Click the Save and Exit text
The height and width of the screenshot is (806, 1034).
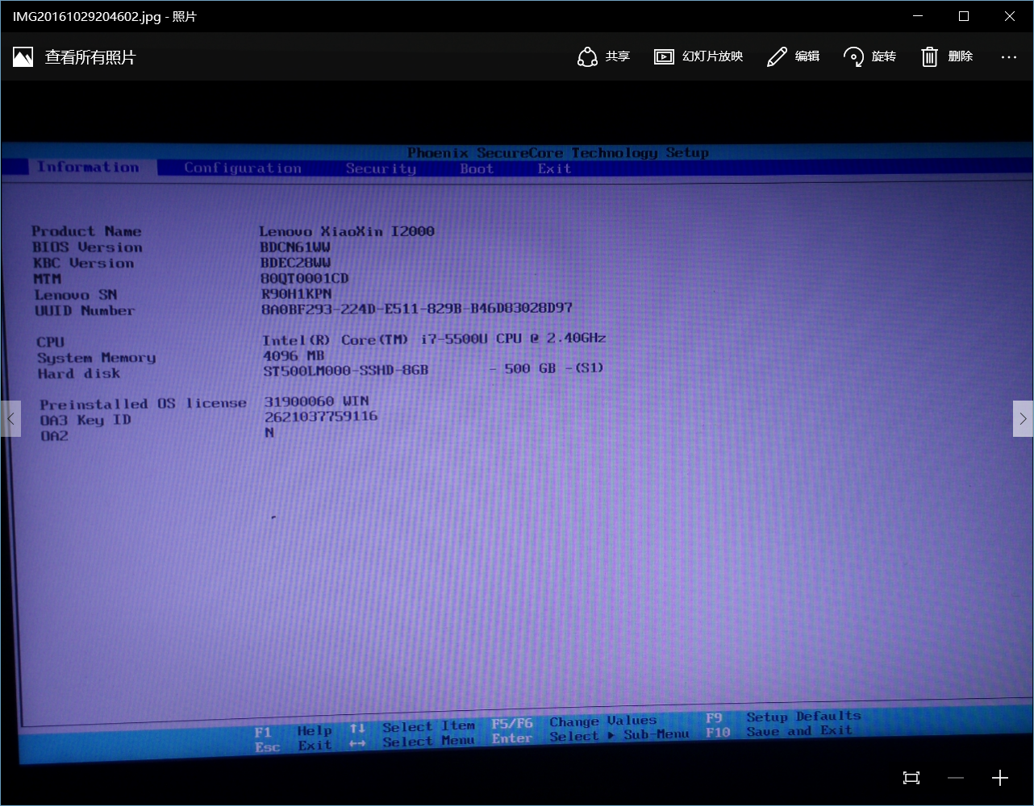799,731
